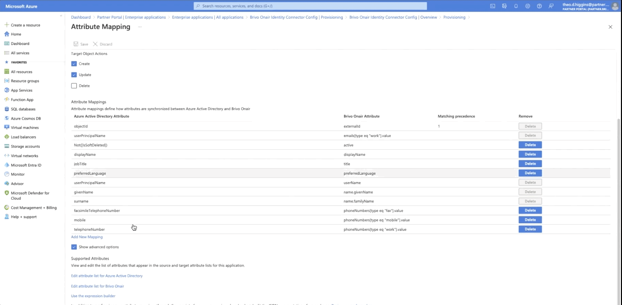Click the Create a resource plus icon
Image resolution: width=622 pixels, height=305 pixels.
click(x=6, y=25)
